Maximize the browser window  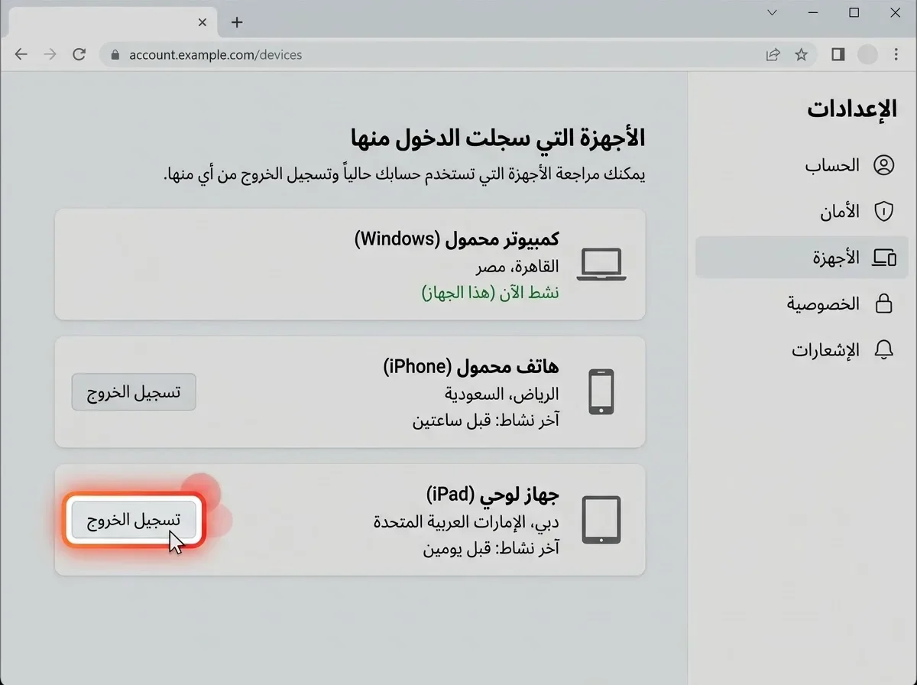coord(854,12)
